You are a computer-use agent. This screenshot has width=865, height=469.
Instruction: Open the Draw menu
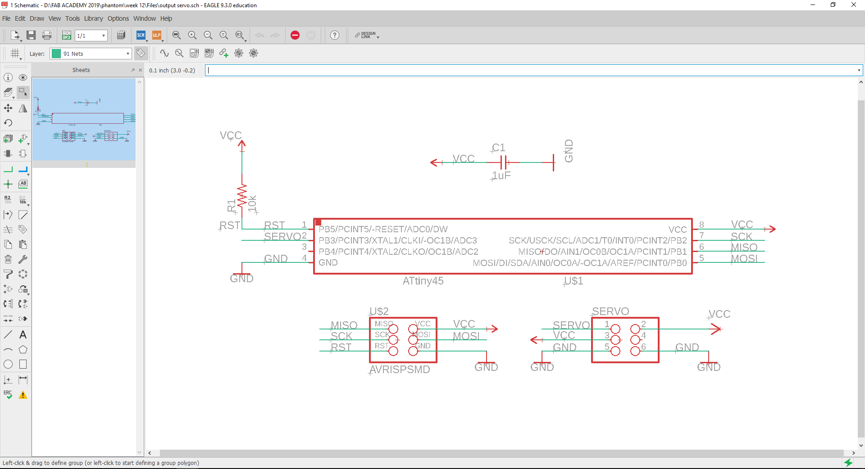pos(37,18)
